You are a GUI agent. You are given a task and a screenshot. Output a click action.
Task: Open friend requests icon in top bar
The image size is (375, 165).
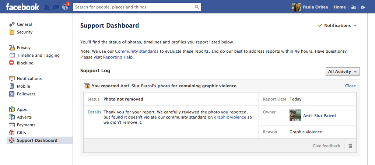click(47, 7)
